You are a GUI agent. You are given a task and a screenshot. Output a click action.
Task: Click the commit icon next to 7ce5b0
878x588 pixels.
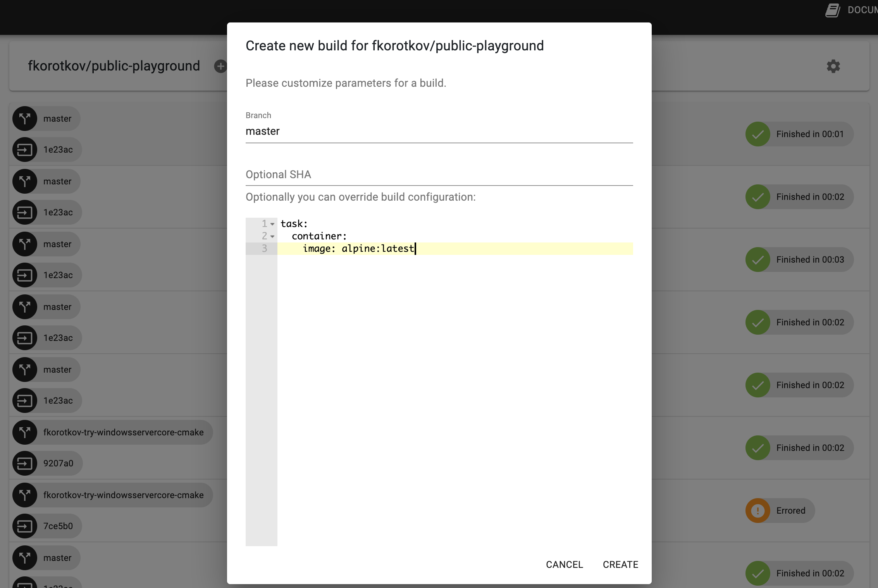click(25, 526)
